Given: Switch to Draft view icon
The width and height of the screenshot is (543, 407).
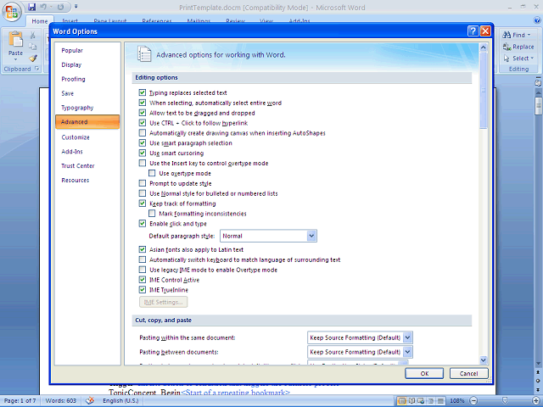Looking at the screenshot, I should click(440, 401).
